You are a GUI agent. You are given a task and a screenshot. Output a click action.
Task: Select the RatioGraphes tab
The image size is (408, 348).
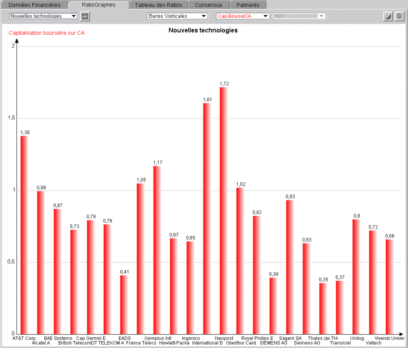pyautogui.click(x=99, y=5)
